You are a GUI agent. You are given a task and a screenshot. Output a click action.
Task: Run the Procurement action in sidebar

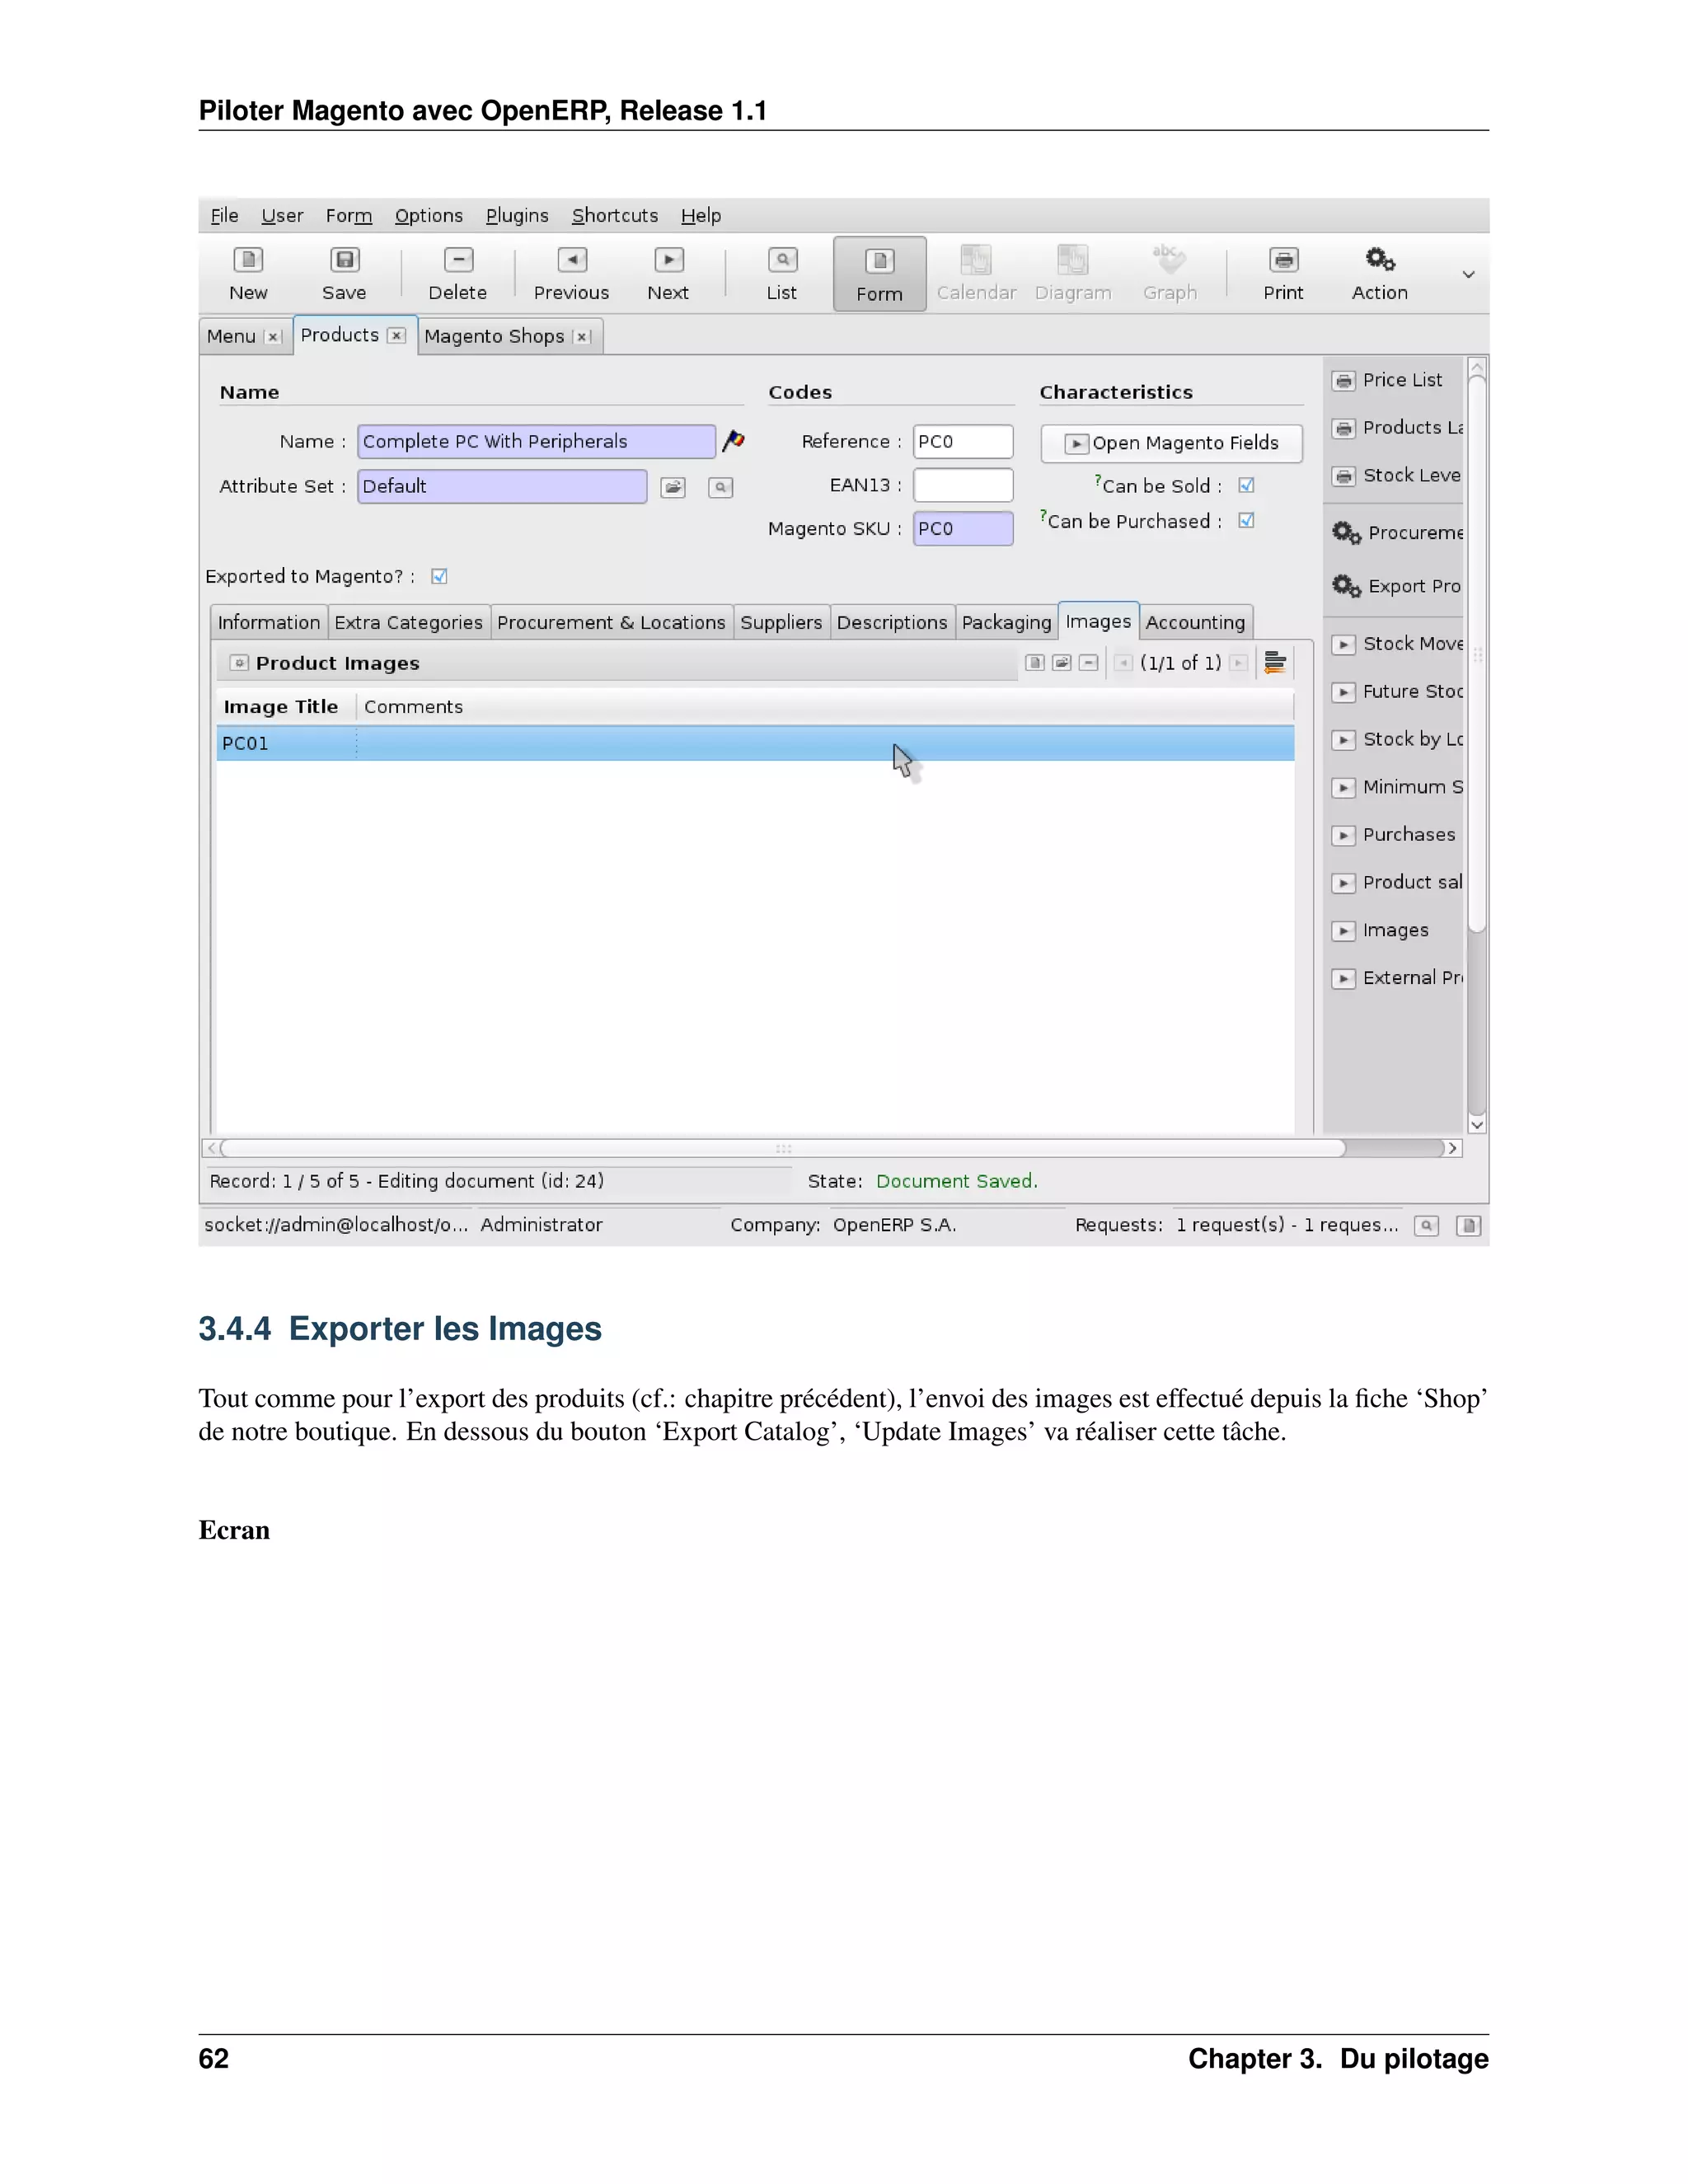(x=1398, y=533)
